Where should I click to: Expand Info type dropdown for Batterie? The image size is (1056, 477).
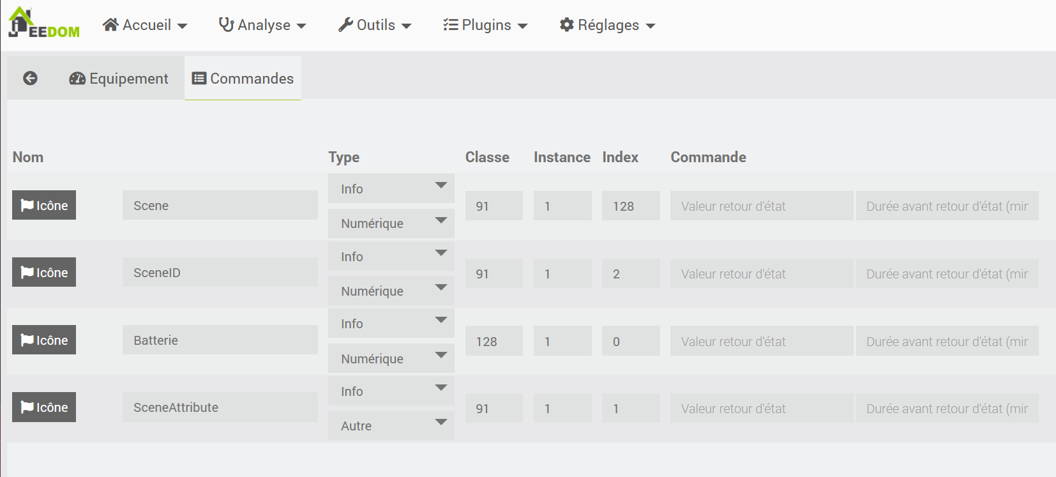click(x=391, y=323)
